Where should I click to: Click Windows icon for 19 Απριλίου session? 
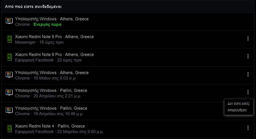(9, 111)
